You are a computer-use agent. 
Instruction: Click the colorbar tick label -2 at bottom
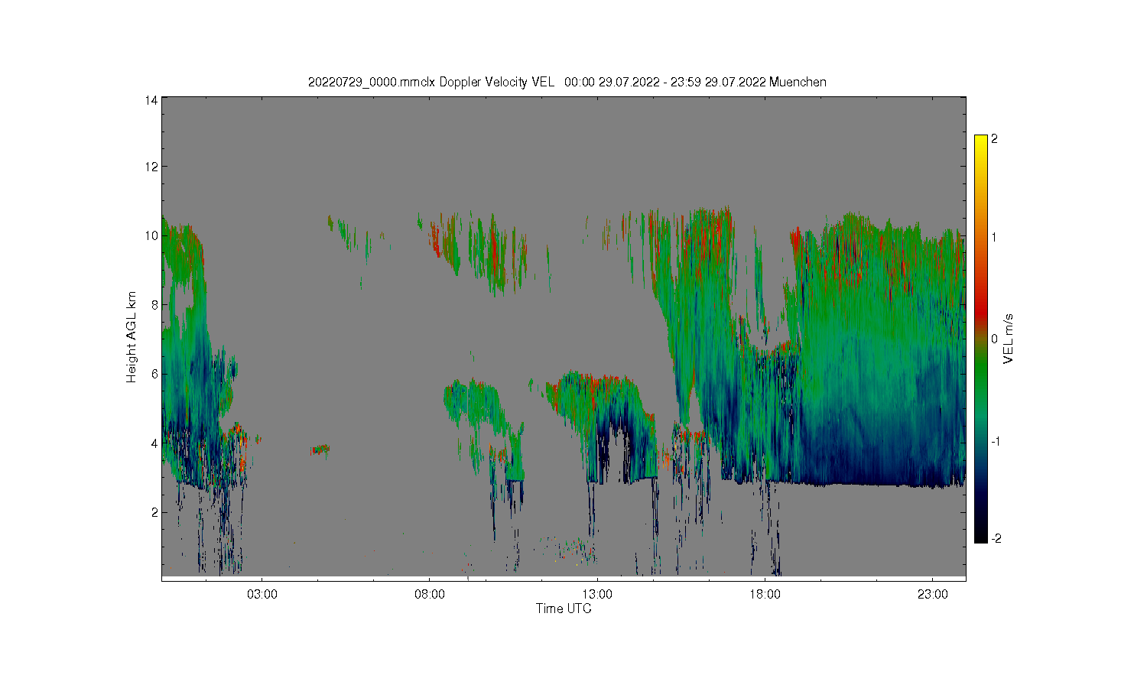996,539
